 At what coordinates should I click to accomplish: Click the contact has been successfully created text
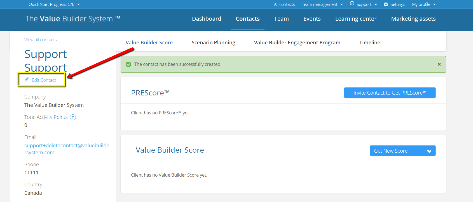[177, 64]
